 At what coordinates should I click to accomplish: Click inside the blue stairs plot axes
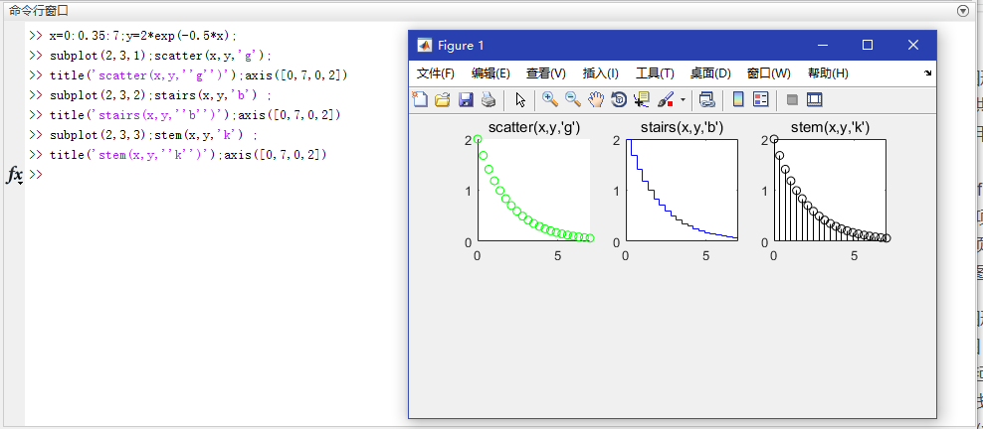pyautogui.click(x=682, y=190)
